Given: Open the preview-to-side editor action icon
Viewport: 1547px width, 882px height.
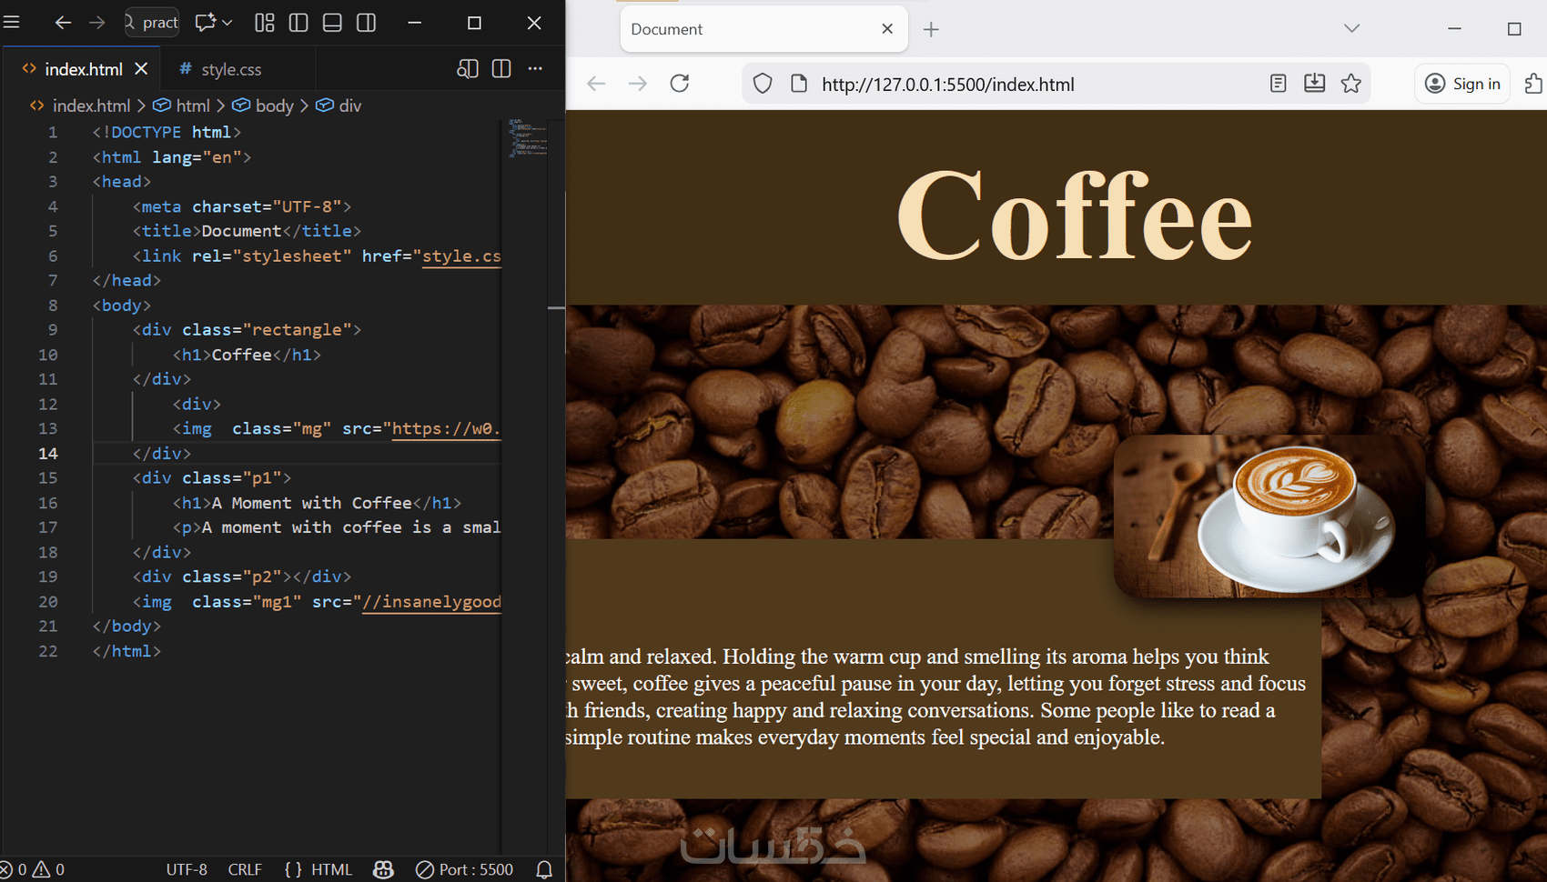Looking at the screenshot, I should (x=468, y=69).
